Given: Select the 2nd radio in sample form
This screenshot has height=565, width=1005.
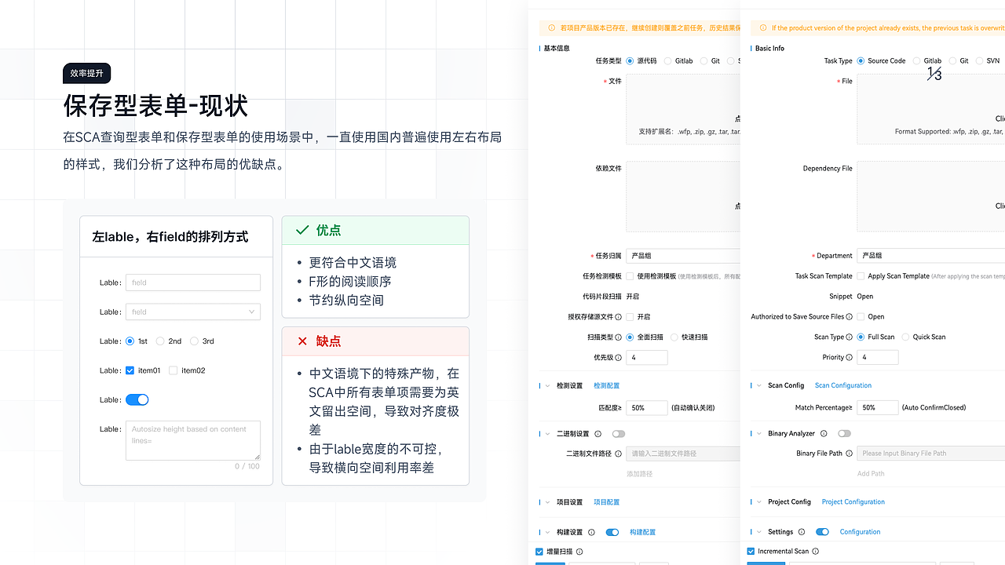Looking at the screenshot, I should click(x=160, y=341).
